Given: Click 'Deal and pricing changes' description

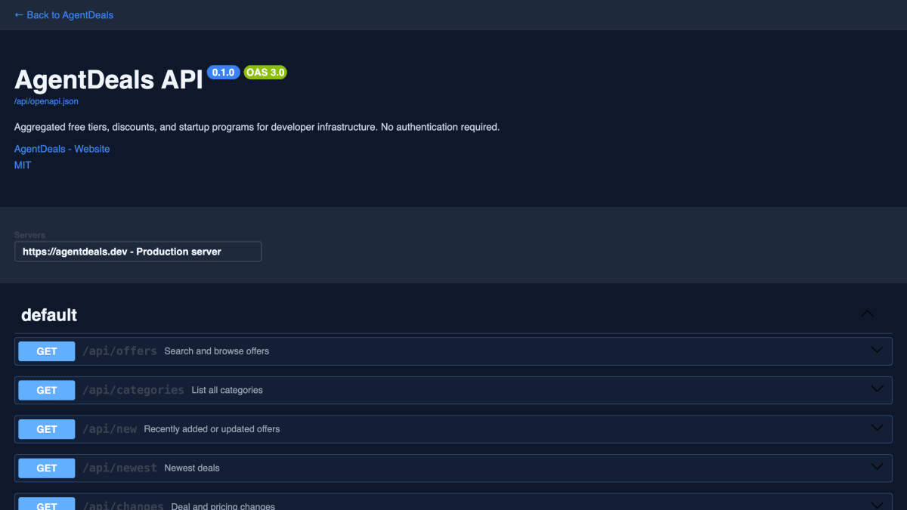Looking at the screenshot, I should click(x=223, y=506).
